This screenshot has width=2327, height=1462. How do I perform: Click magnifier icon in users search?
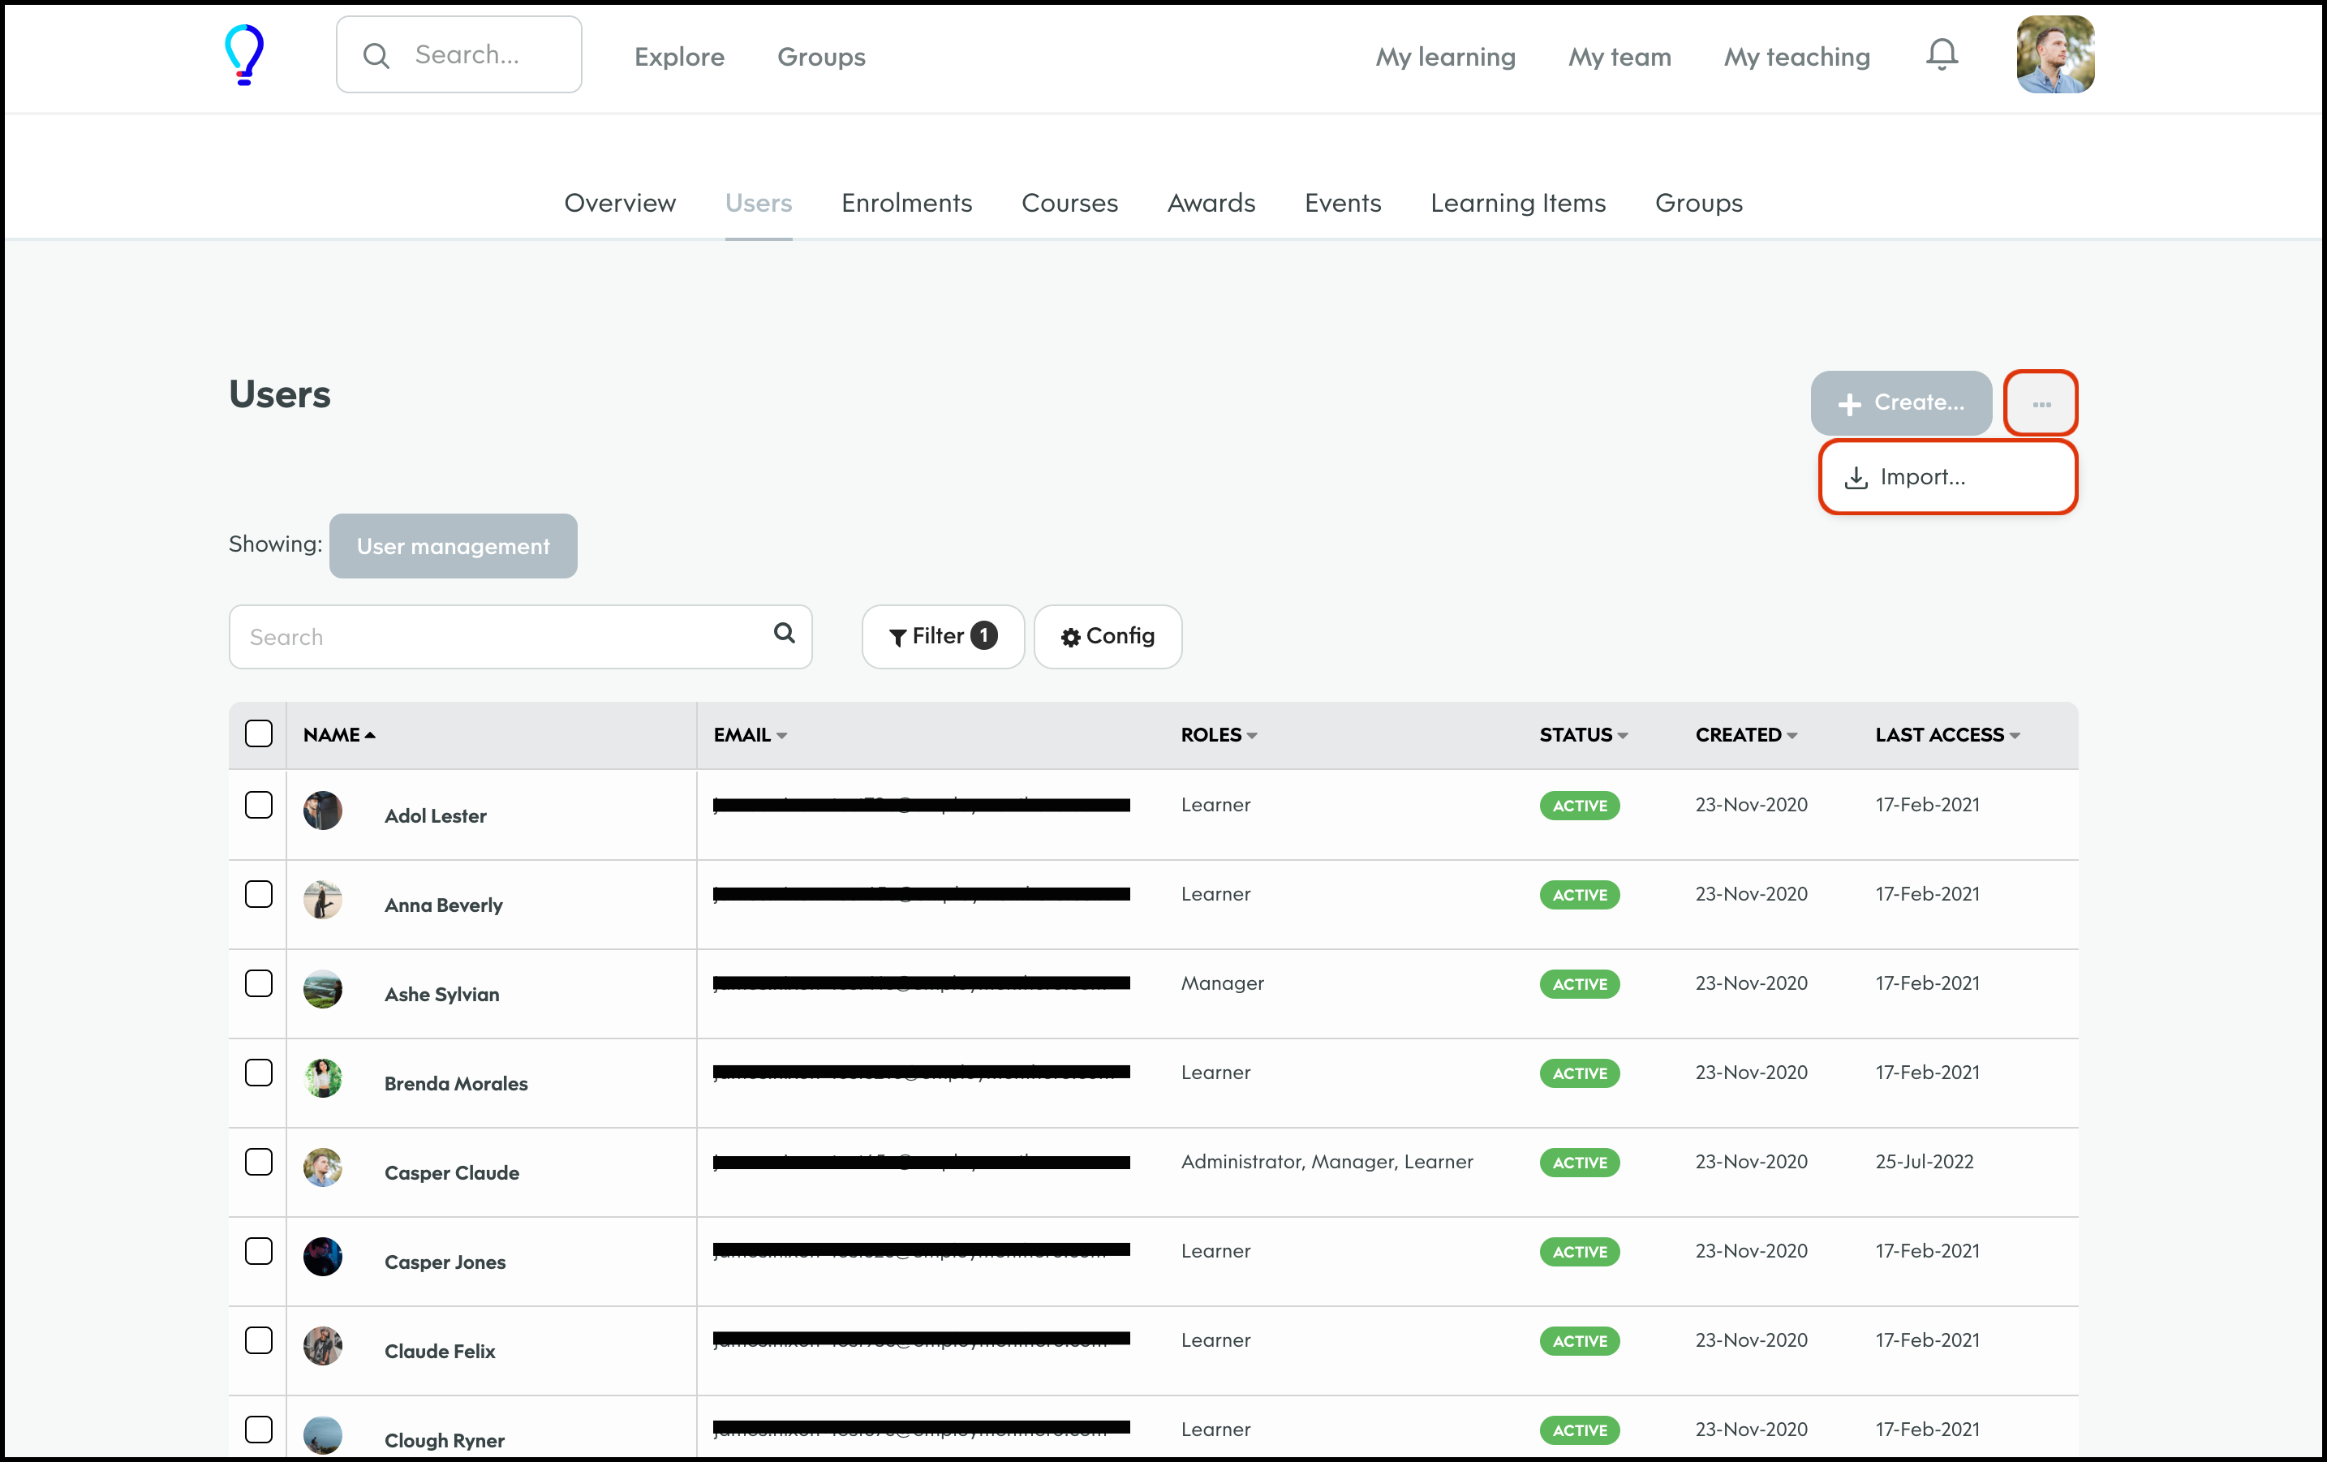click(x=784, y=633)
